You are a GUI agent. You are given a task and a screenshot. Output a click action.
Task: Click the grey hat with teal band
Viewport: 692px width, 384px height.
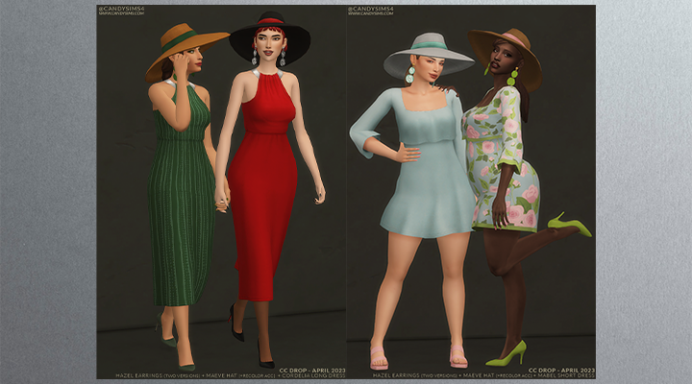(428, 53)
